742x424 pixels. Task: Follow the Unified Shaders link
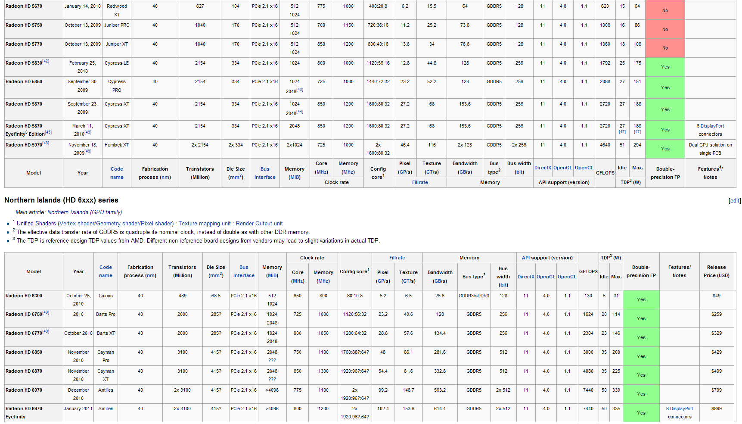click(x=36, y=223)
